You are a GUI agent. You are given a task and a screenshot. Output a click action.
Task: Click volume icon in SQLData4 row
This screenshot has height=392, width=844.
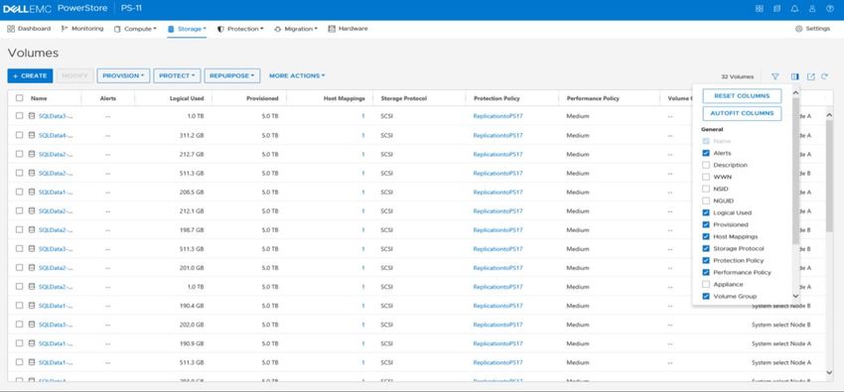(32, 135)
